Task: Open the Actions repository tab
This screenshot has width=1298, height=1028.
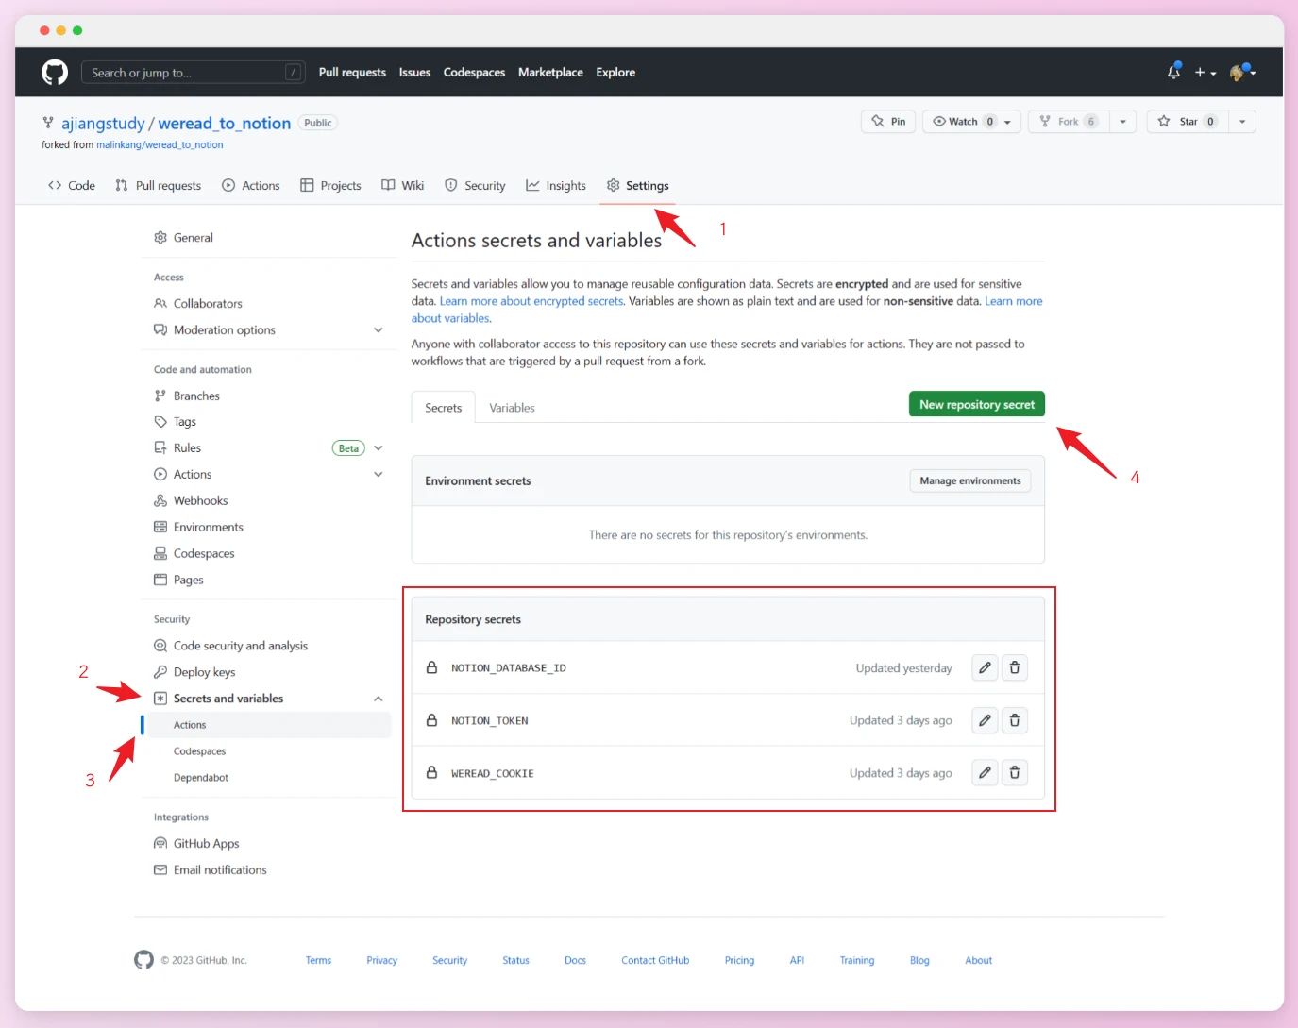Action: (251, 186)
